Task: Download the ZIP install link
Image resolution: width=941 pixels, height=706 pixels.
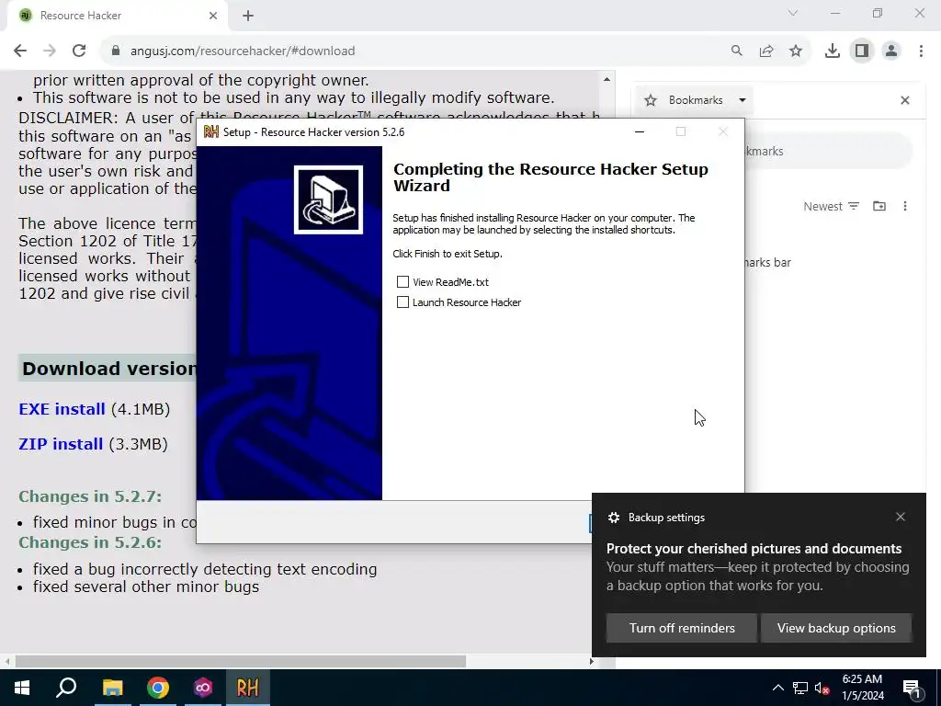Action: [x=61, y=444]
